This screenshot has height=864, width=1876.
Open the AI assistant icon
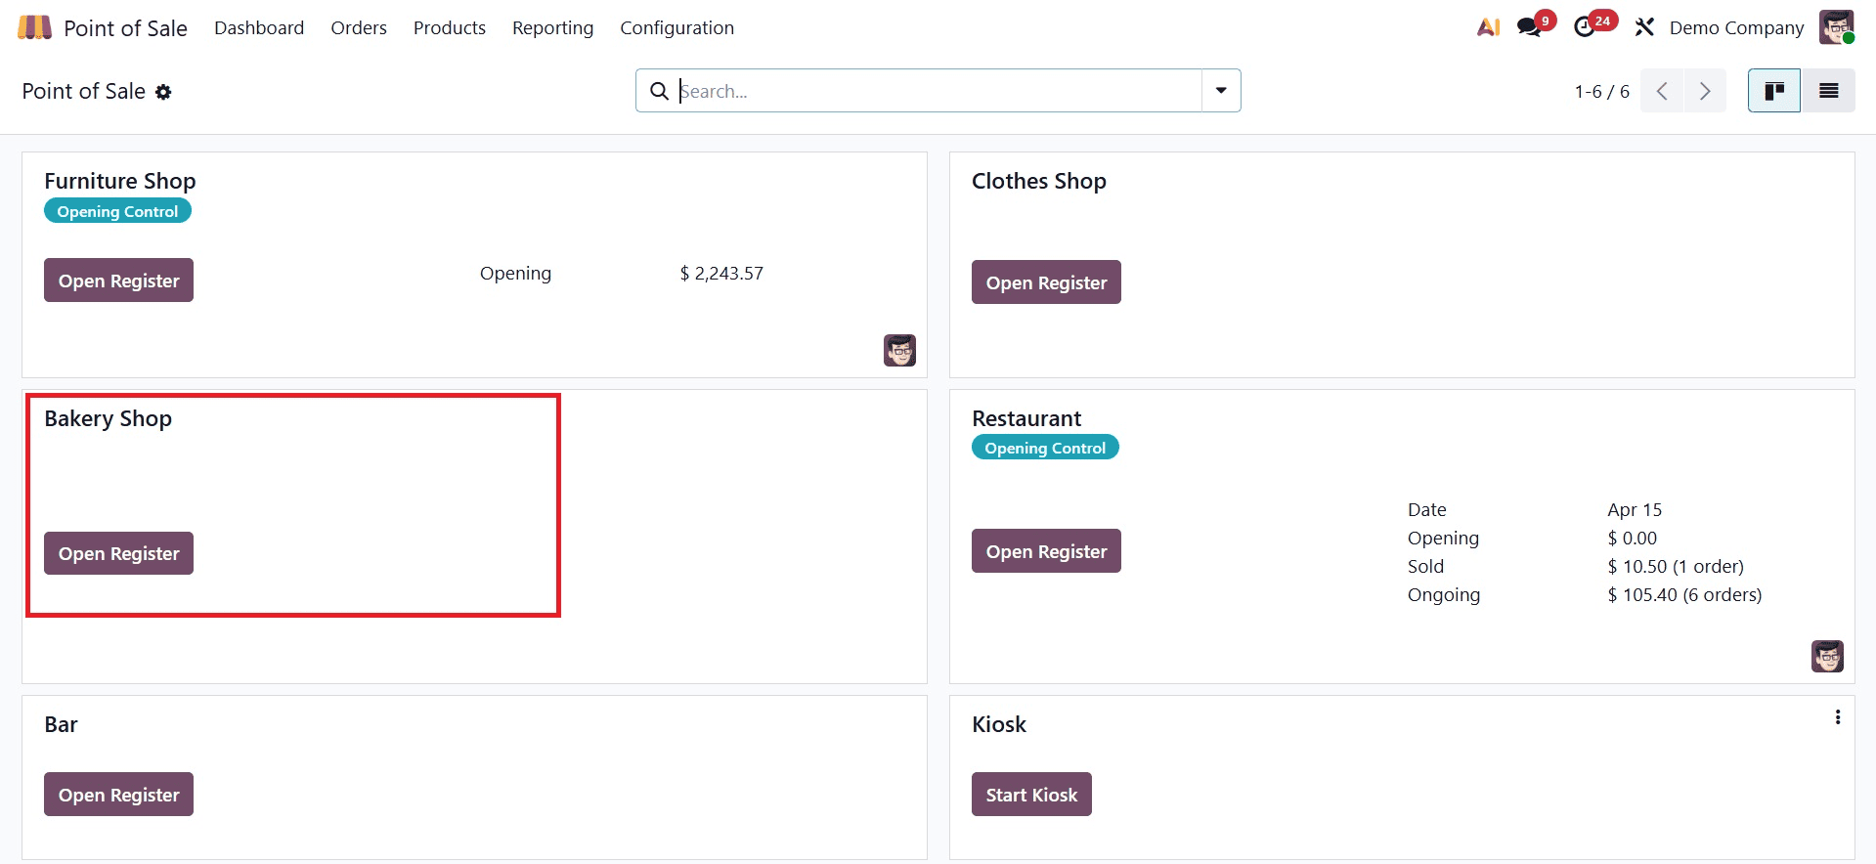pyautogui.click(x=1488, y=27)
